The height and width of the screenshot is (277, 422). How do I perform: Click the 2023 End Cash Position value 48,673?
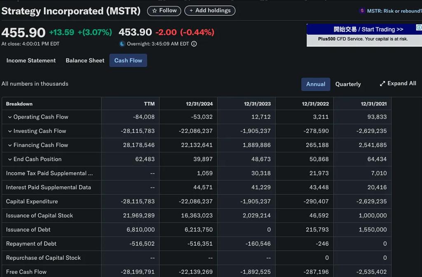(x=261, y=160)
